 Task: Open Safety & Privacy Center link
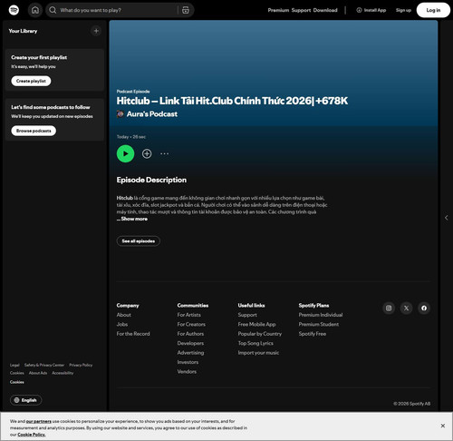pos(44,365)
